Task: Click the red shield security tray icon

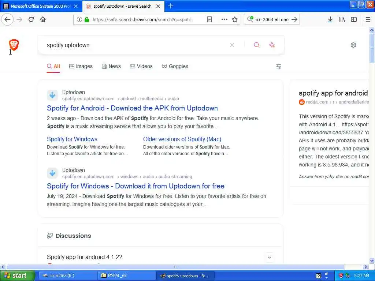Action: [x=341, y=276]
